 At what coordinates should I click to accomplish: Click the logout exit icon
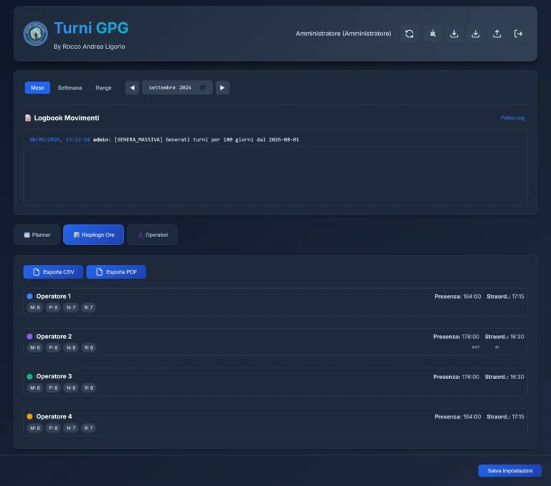tap(518, 34)
